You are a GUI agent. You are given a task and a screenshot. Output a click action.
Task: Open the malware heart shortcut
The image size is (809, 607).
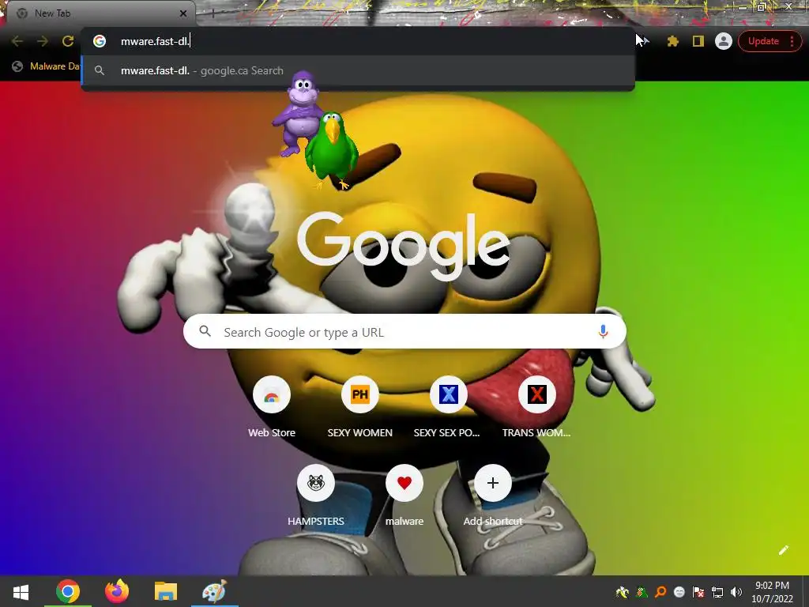[x=404, y=496]
